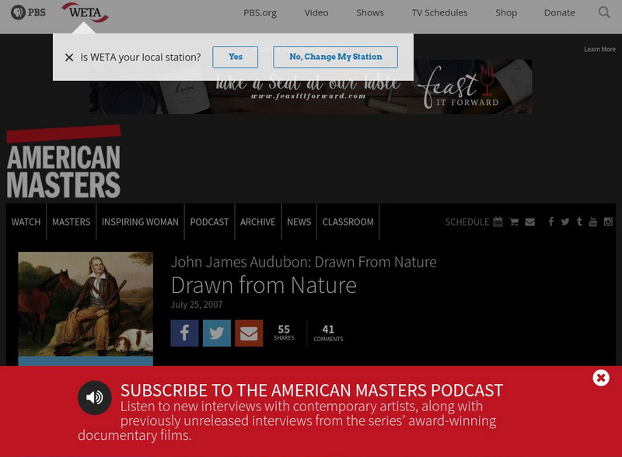Open the PODCAST section
The image size is (622, 457).
[x=209, y=222]
